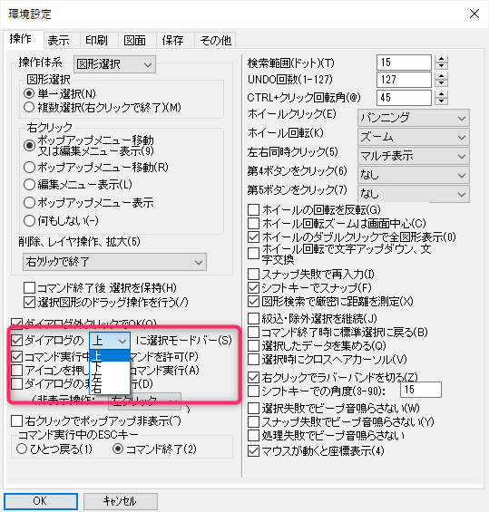Confirm settings with OK button
This screenshot has width=489, height=512.
tap(41, 501)
